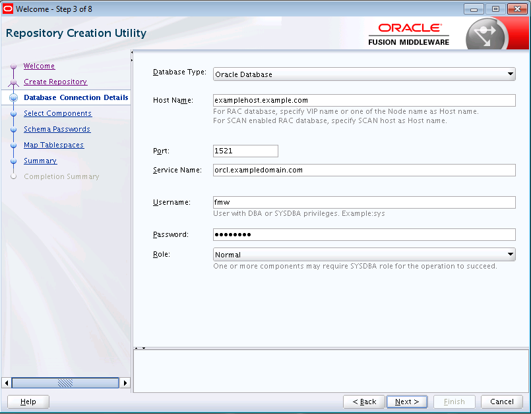This screenshot has width=531, height=414.
Task: Click the 'For SCAN enabled RAC' hint line
Action: click(330, 120)
